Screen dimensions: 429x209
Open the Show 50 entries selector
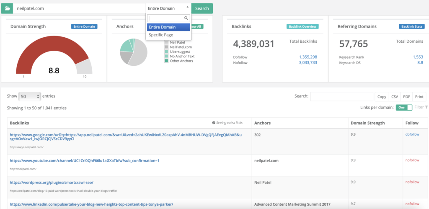[x=30, y=96]
